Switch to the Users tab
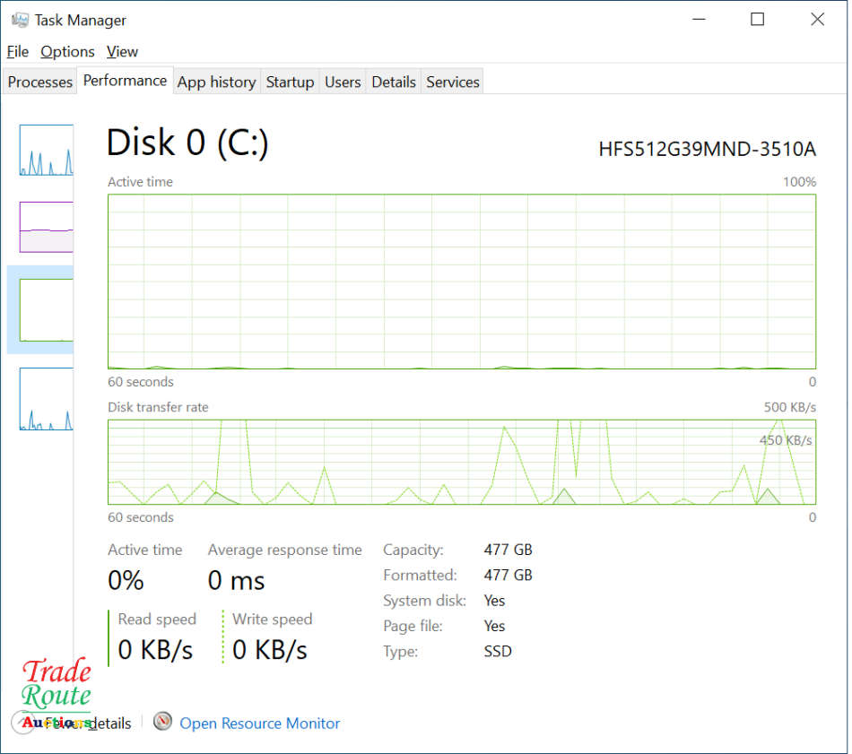 click(x=343, y=82)
